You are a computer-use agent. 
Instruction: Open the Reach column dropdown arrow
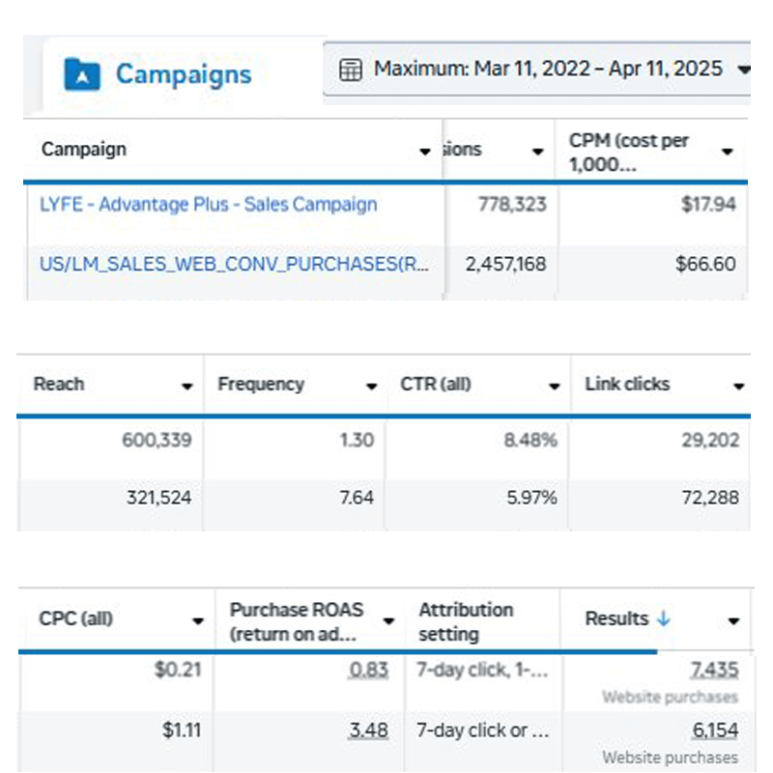click(187, 386)
